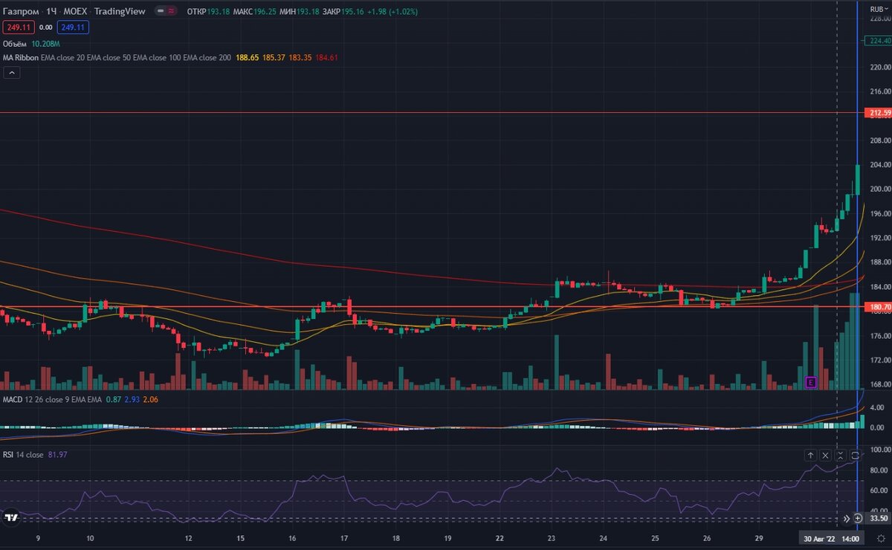This screenshot has height=550, width=892.
Task: Open chart settings gear at bottom right
Action: click(881, 539)
